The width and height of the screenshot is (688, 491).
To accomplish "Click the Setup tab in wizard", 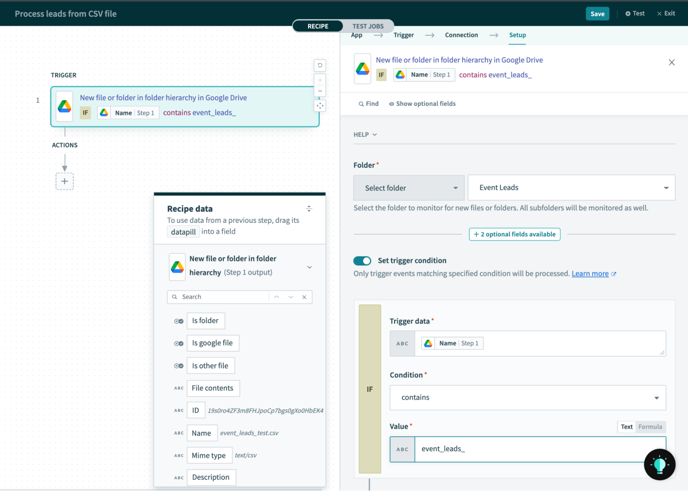I will click(517, 35).
